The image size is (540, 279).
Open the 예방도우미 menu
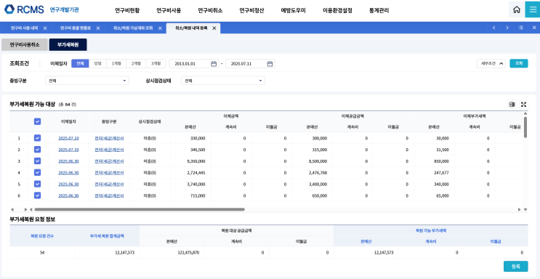pyautogui.click(x=293, y=10)
